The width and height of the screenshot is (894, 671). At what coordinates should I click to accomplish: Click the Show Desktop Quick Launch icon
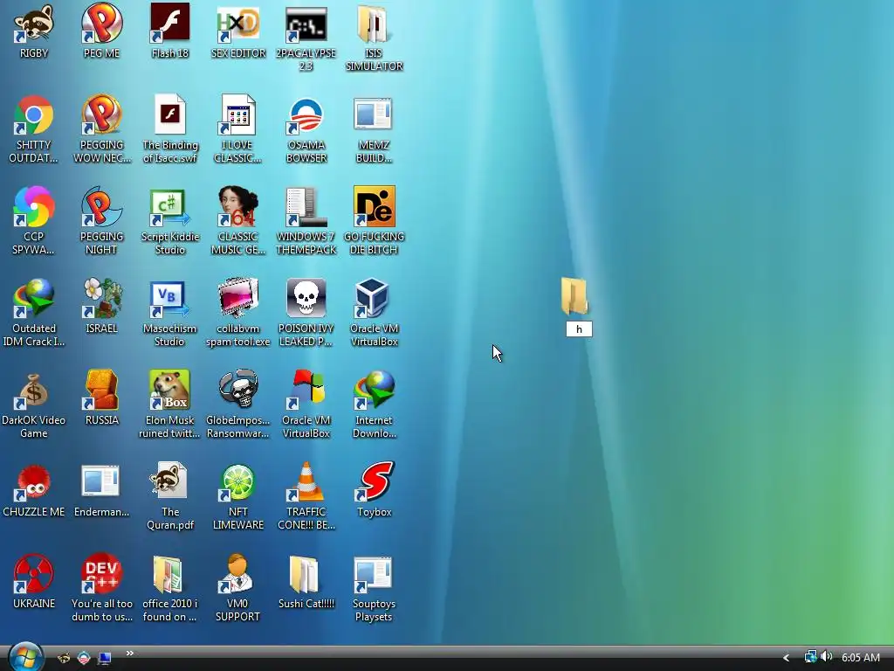coord(105,659)
